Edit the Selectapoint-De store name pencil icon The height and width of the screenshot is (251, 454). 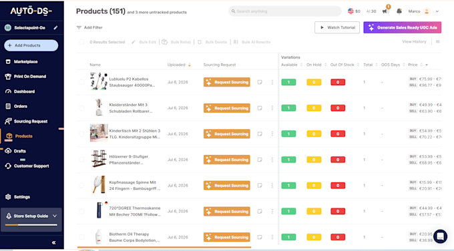[55, 28]
